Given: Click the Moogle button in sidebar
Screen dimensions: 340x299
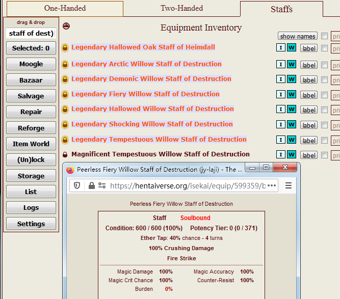Looking at the screenshot, I should pos(31,64).
